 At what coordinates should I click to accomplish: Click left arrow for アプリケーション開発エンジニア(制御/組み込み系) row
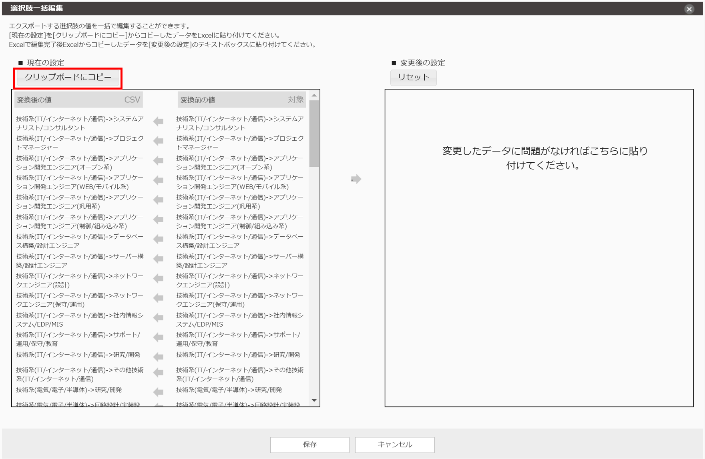[159, 220]
